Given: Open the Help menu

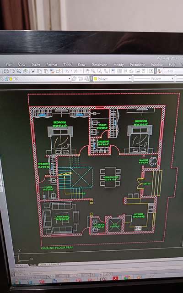Looking at the screenshot, I should tap(172, 65).
